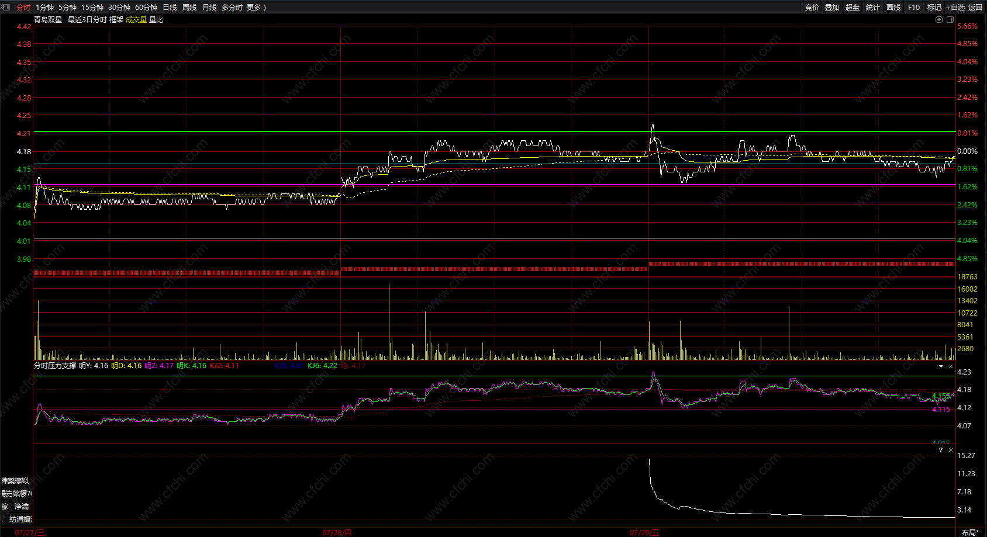The width and height of the screenshot is (987, 537).
Task: Click the KJ6: 4.22 indicator value
Action: [x=322, y=366]
